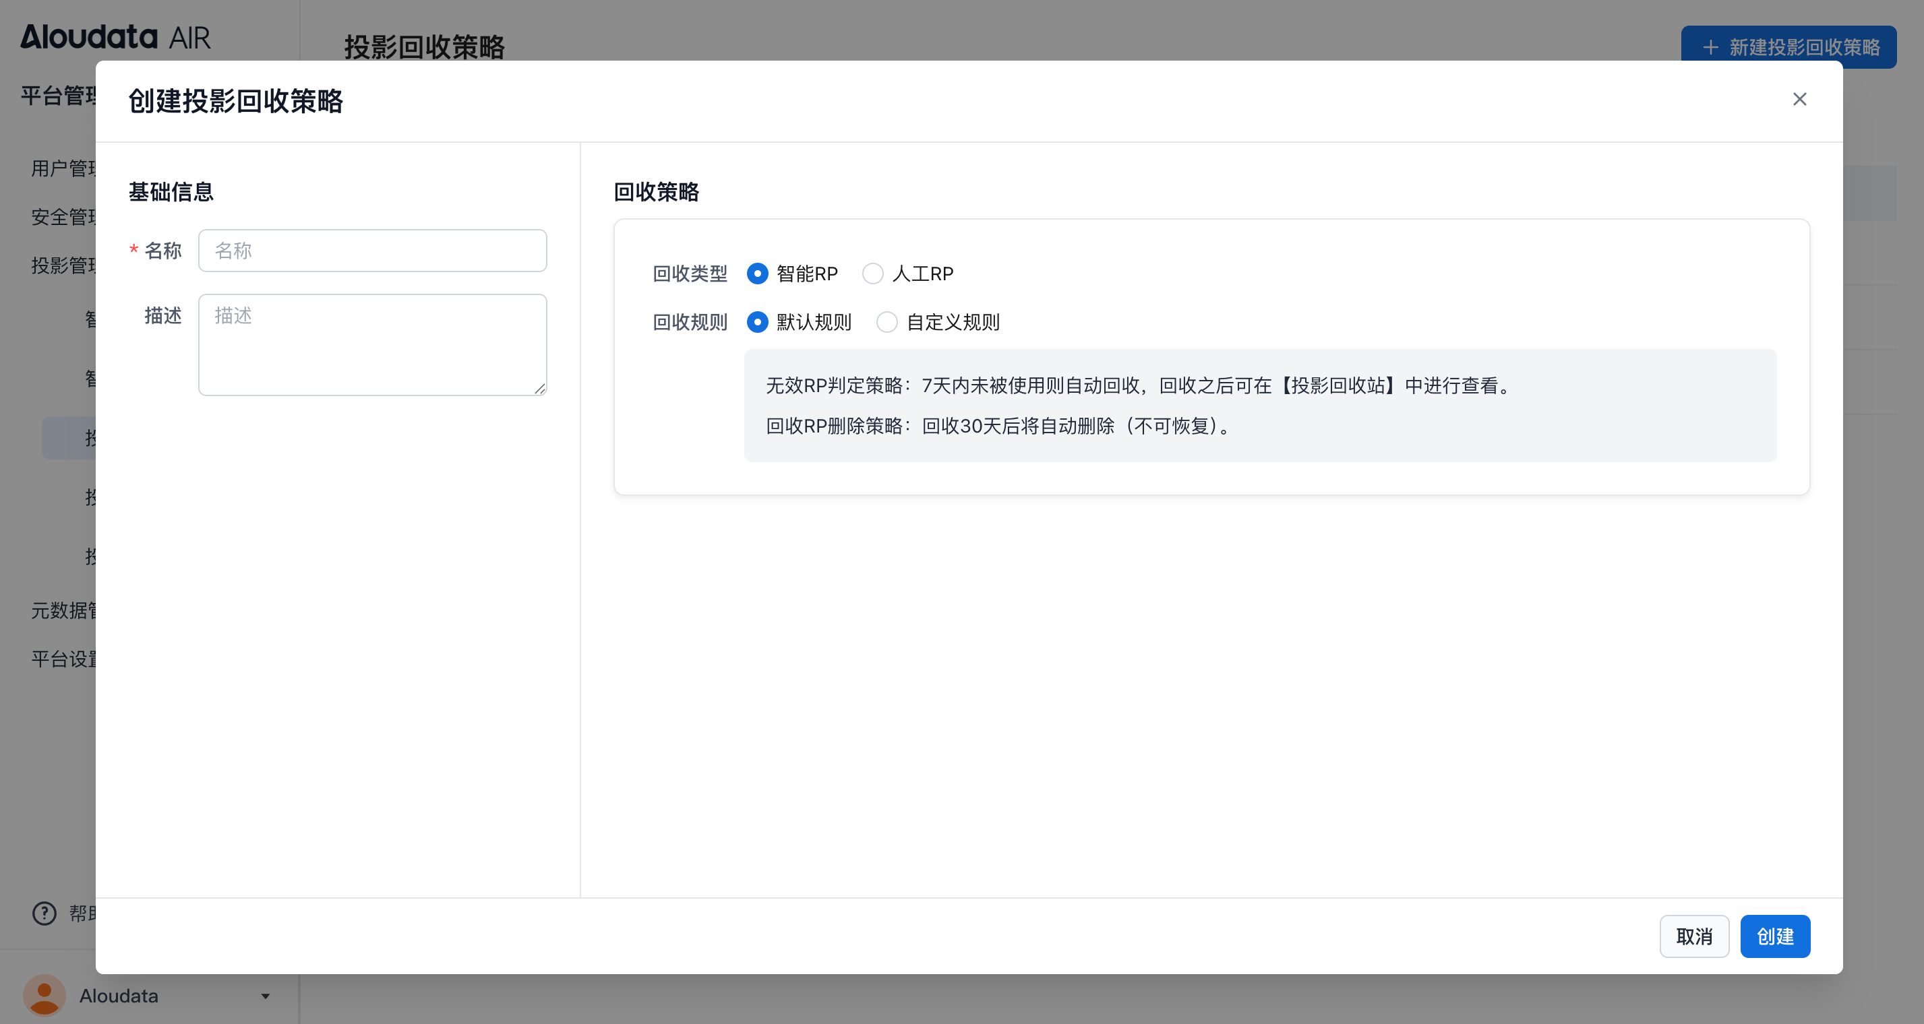Click the 描述 text area
The width and height of the screenshot is (1924, 1024).
point(372,344)
